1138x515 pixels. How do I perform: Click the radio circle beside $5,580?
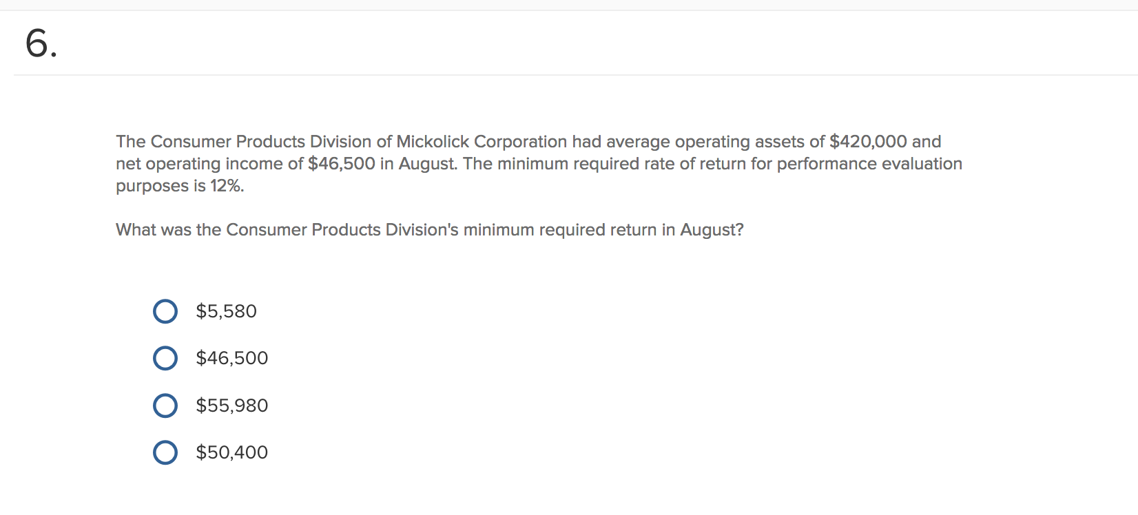coord(165,311)
